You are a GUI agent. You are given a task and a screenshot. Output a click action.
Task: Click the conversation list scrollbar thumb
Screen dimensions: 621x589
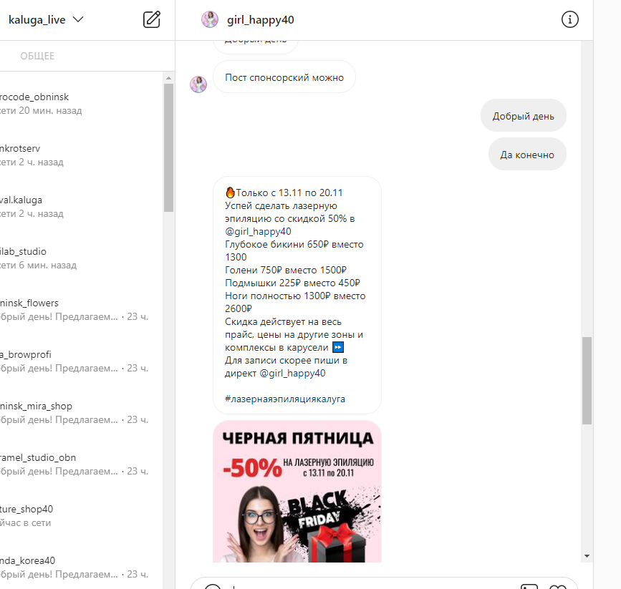pyautogui.click(x=169, y=147)
